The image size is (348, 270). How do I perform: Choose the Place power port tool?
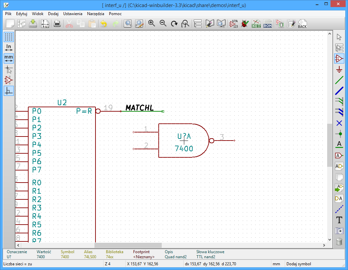(x=339, y=70)
